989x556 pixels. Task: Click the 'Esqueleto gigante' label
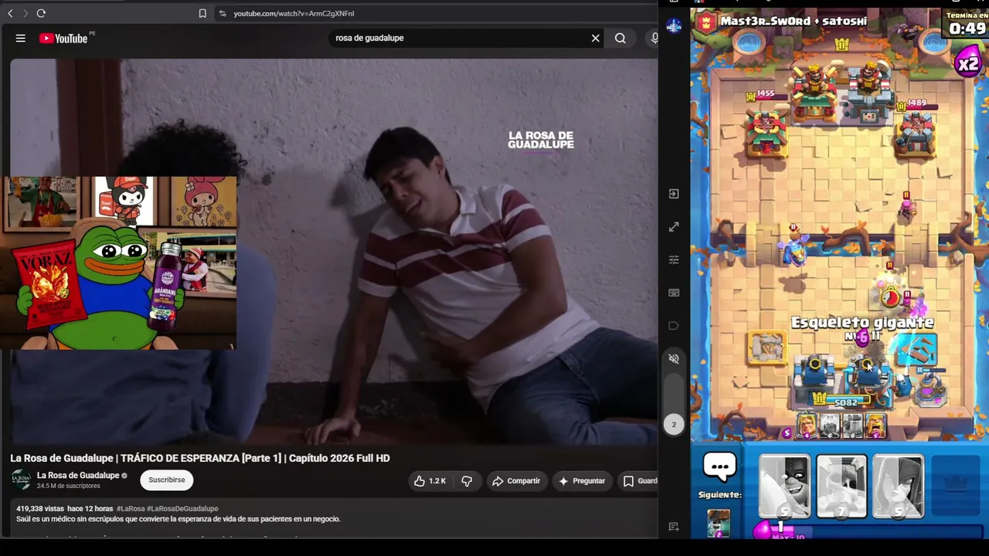(x=862, y=322)
